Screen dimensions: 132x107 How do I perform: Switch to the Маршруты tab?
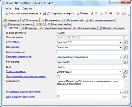coord(12,20)
